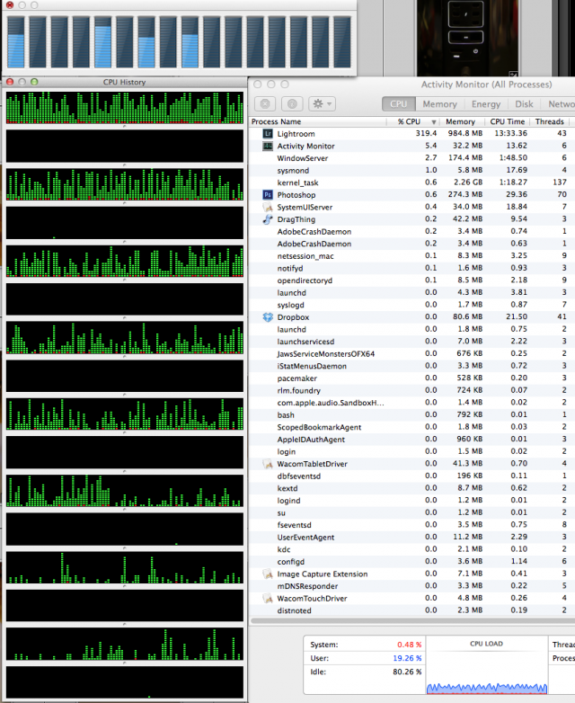Select the pacemaker process row
The image size is (575, 703).
point(411,378)
